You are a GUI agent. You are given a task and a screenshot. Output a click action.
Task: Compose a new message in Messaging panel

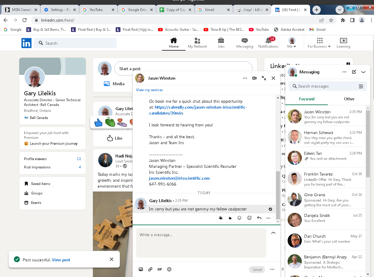coord(354,72)
